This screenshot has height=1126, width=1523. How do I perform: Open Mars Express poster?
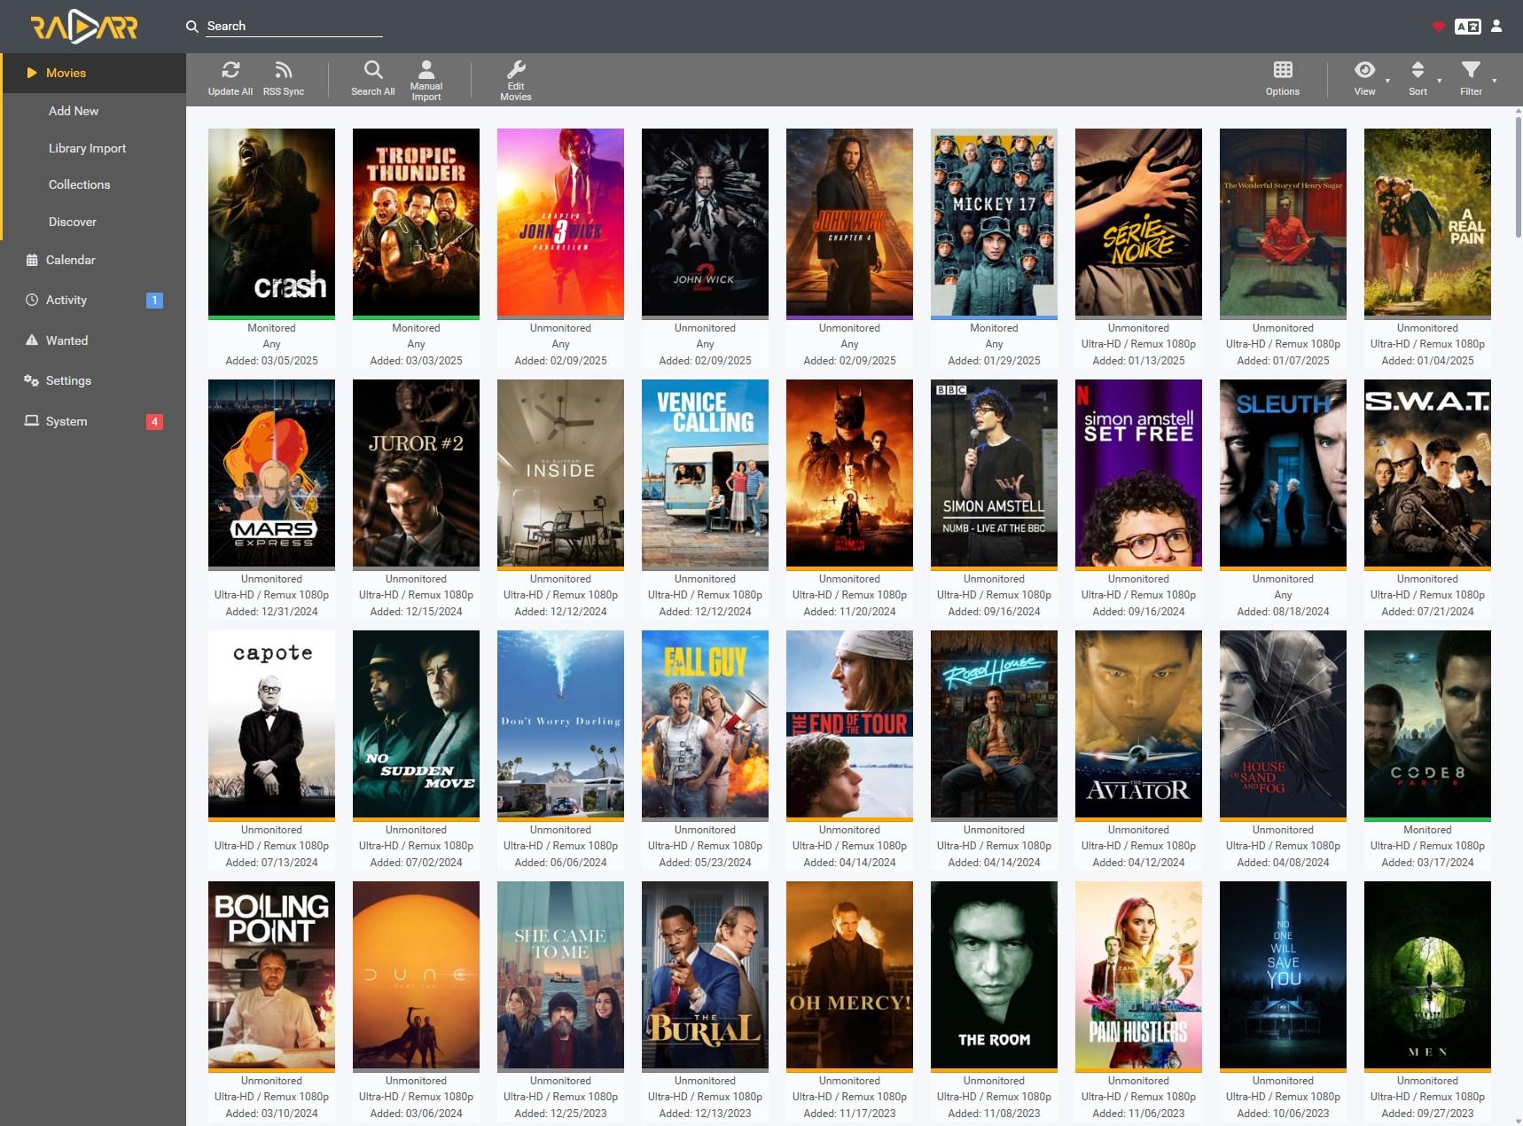tap(271, 473)
